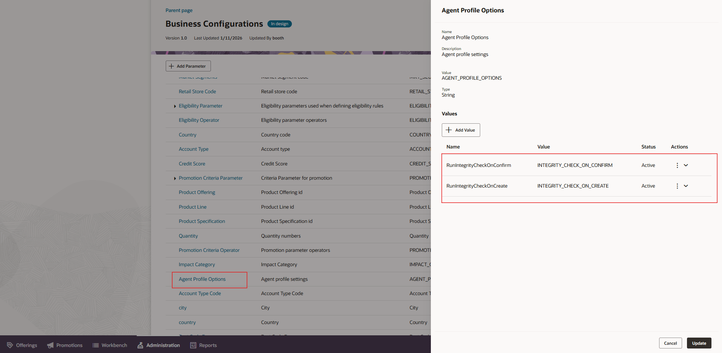The image size is (722, 353).
Task: Click the plus icon on Add Value
Action: [x=449, y=130]
